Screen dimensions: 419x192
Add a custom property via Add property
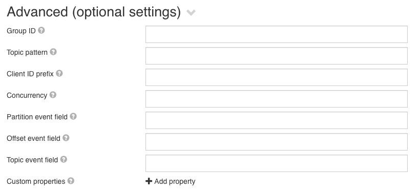[171, 181]
